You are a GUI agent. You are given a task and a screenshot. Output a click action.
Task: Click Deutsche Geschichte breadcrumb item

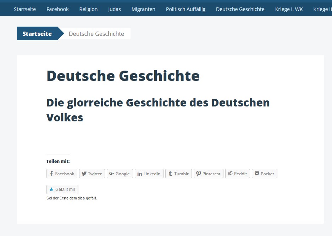click(96, 34)
